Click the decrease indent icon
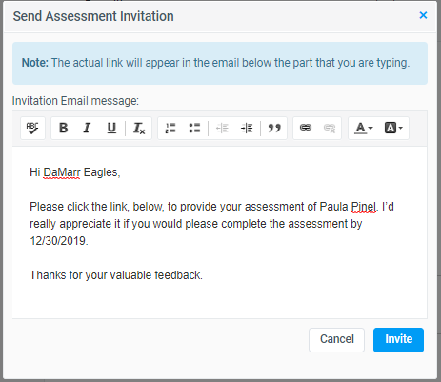441x382 pixels. (x=222, y=128)
